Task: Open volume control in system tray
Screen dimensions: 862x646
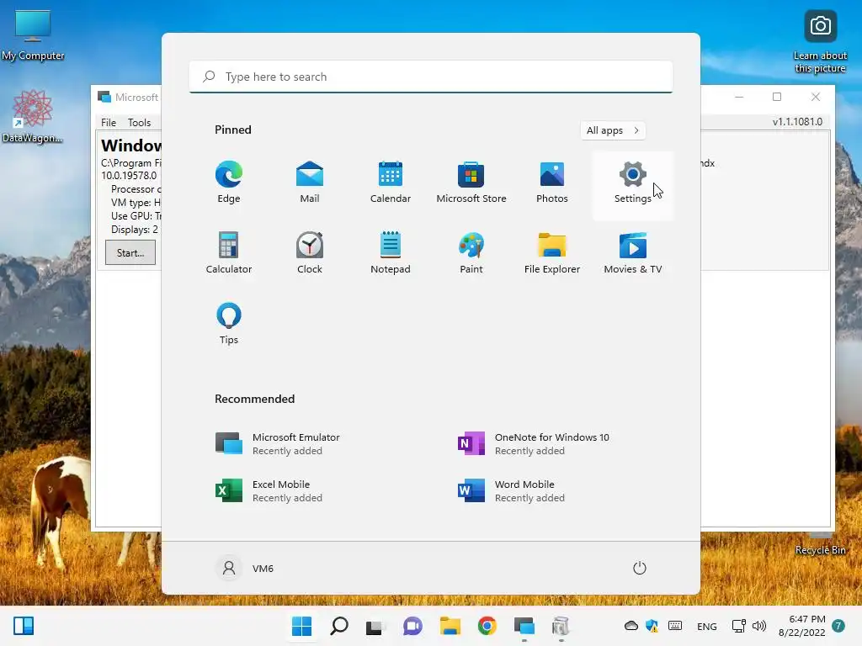Action: tap(759, 626)
